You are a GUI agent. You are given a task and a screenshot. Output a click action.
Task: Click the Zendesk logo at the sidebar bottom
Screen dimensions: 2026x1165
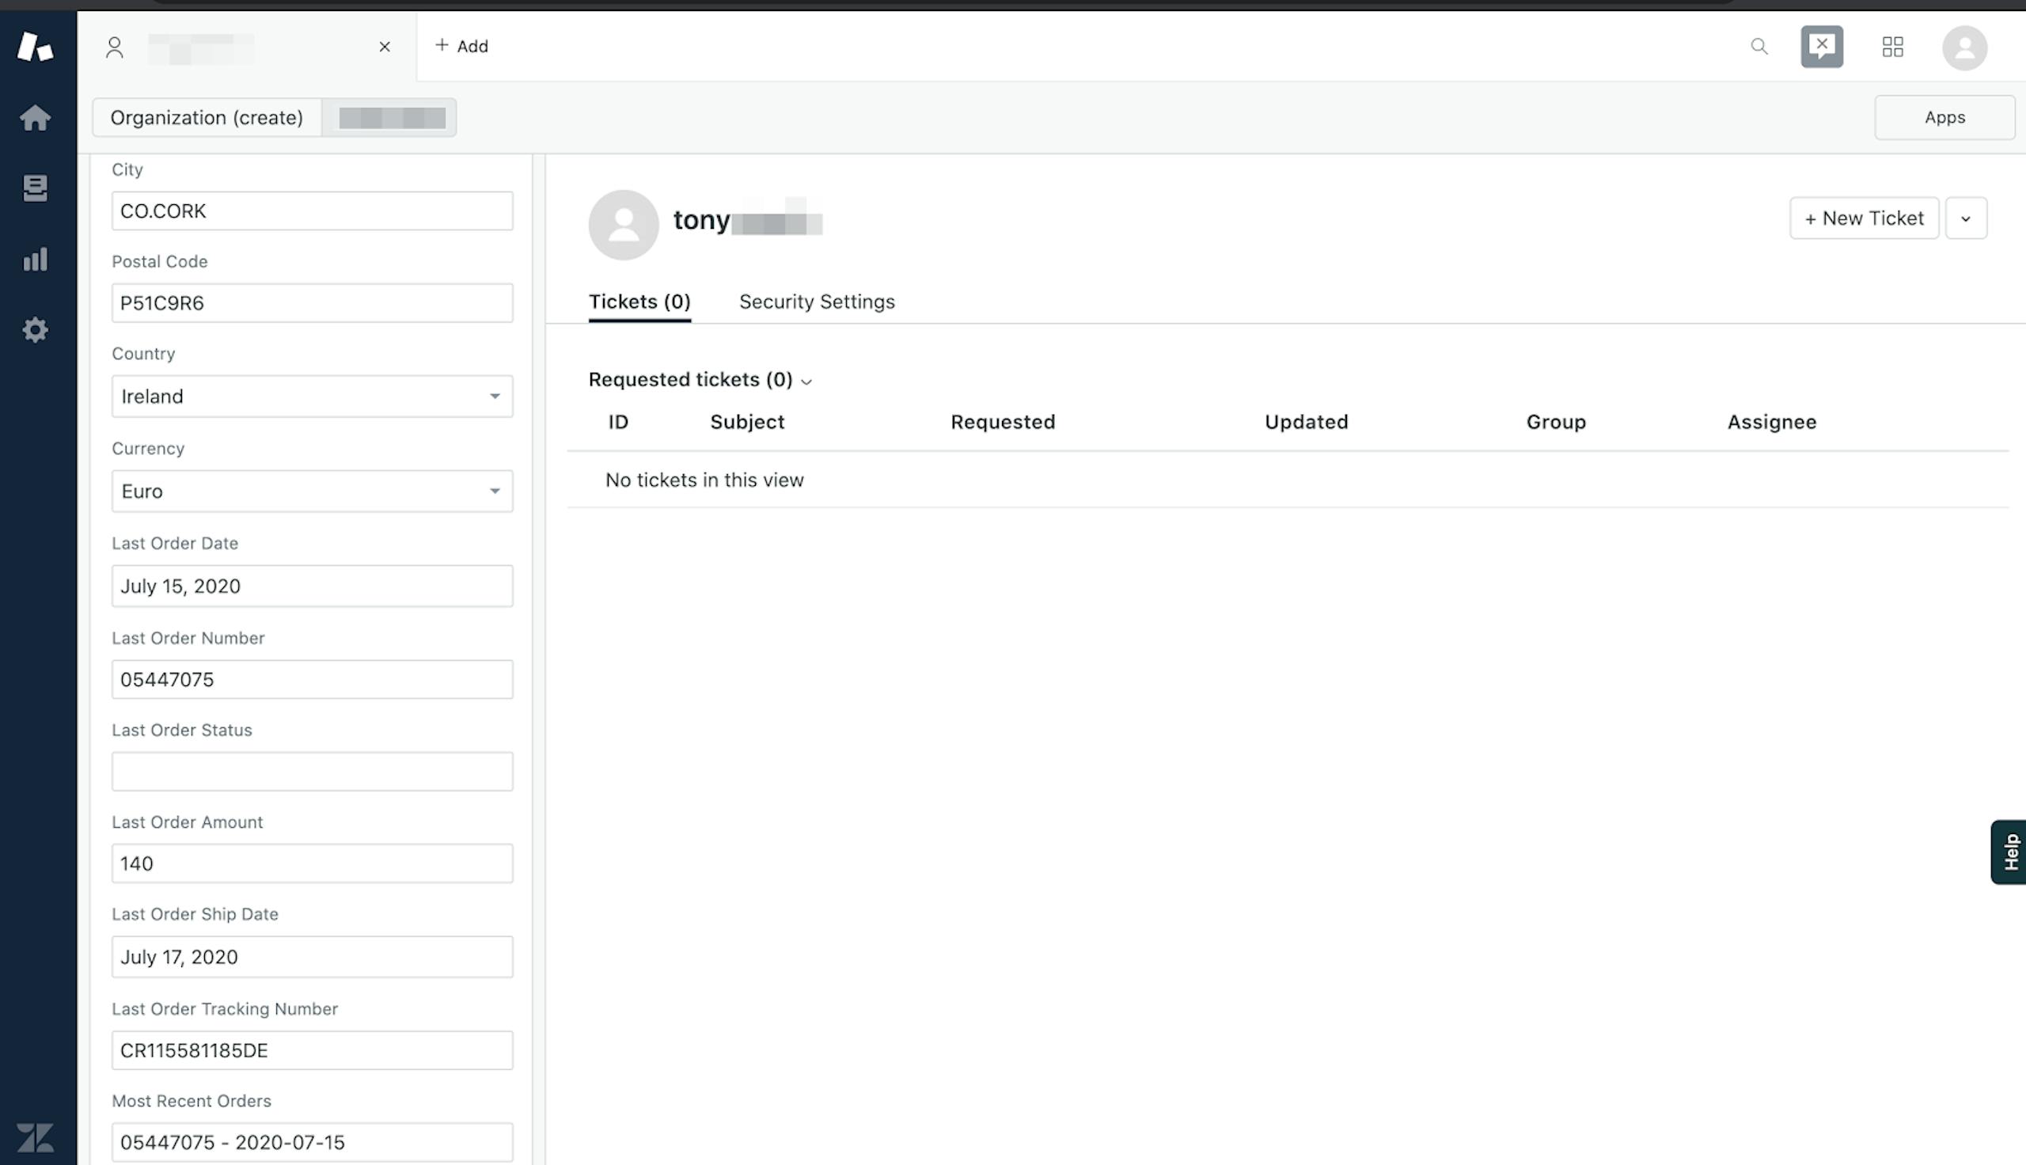point(35,1137)
